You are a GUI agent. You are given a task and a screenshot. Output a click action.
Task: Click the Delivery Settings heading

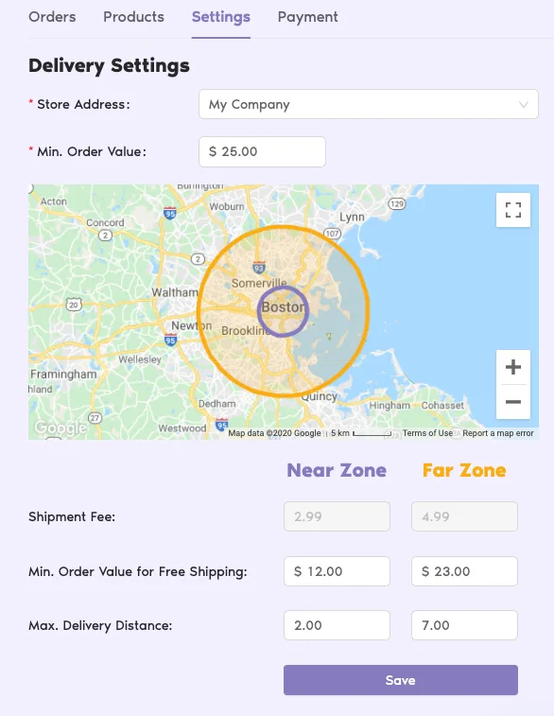coord(109,66)
